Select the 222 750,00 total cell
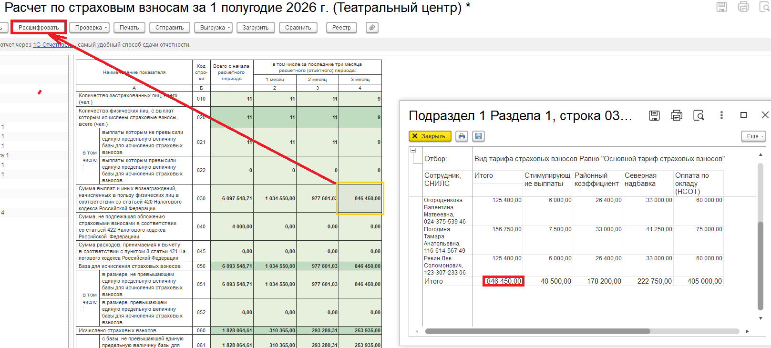Image resolution: width=771 pixels, height=348 pixels. pyautogui.click(x=648, y=281)
